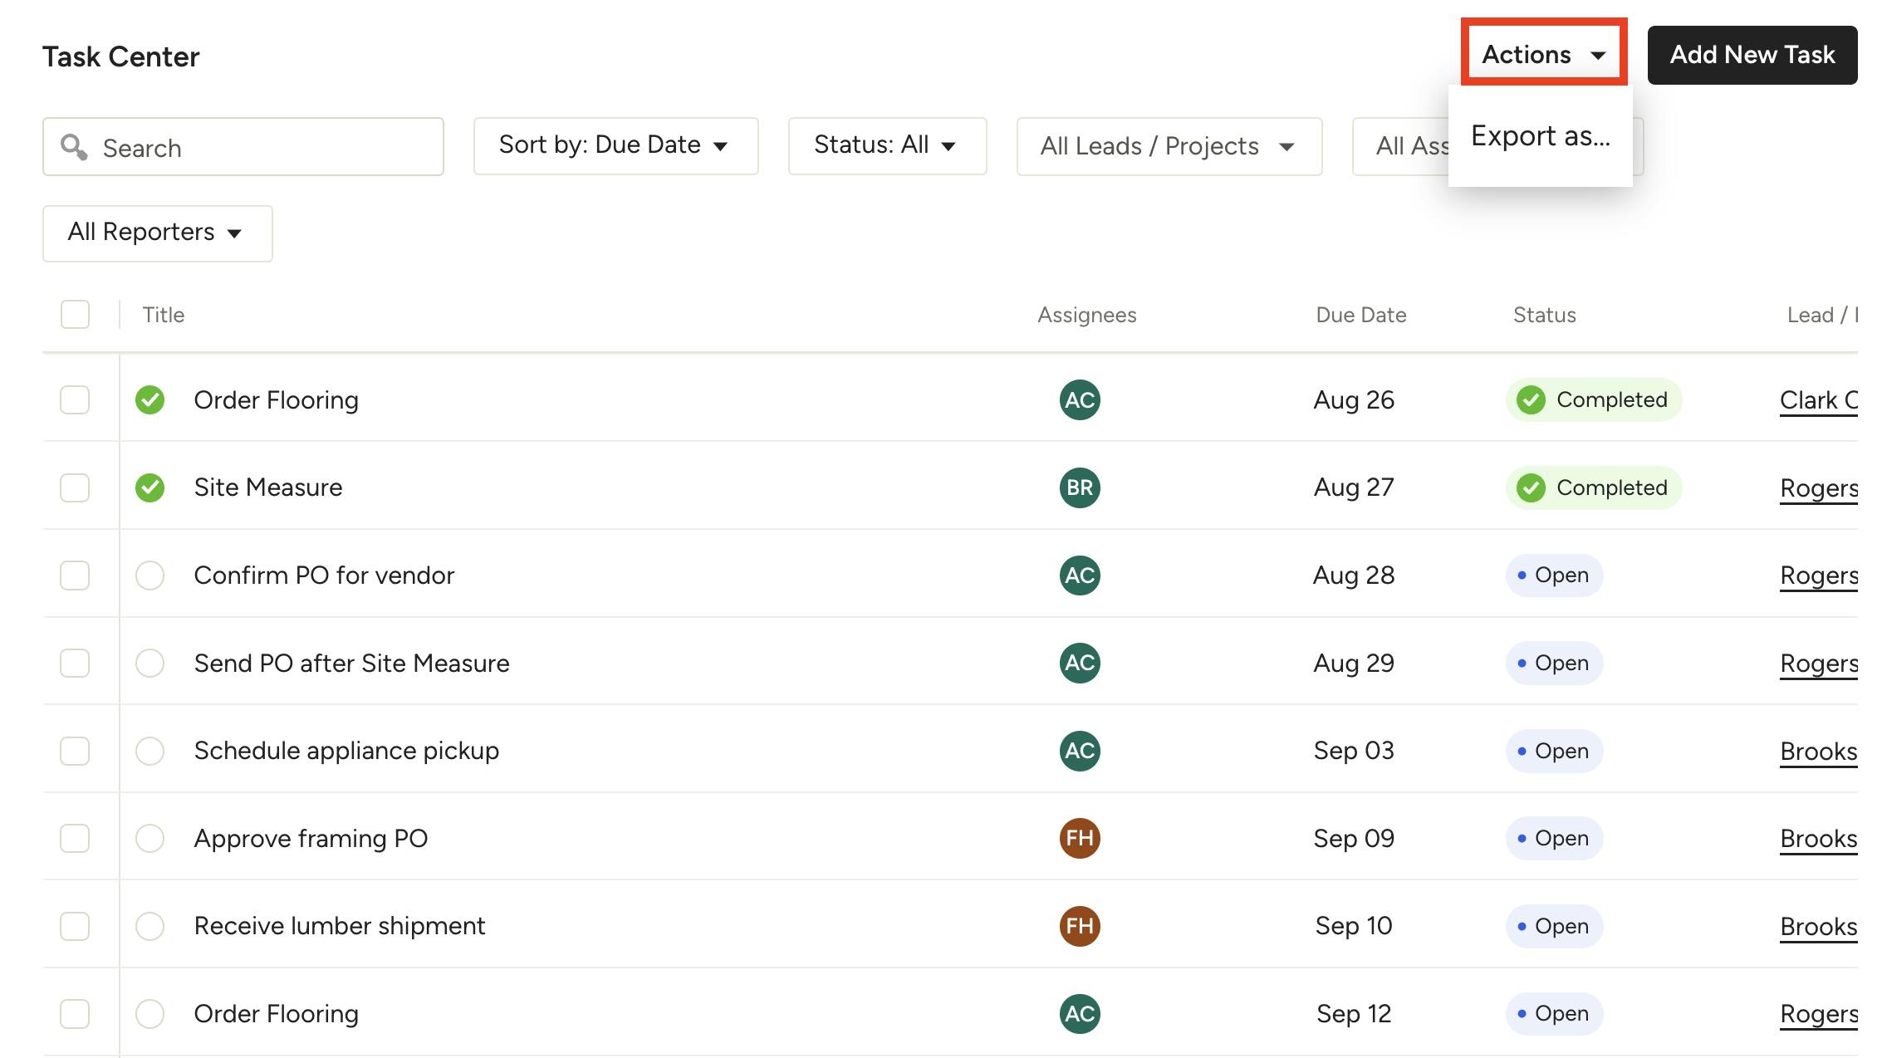Choose Export as... from Actions menu
This screenshot has height=1058, width=1882.
(x=1540, y=136)
